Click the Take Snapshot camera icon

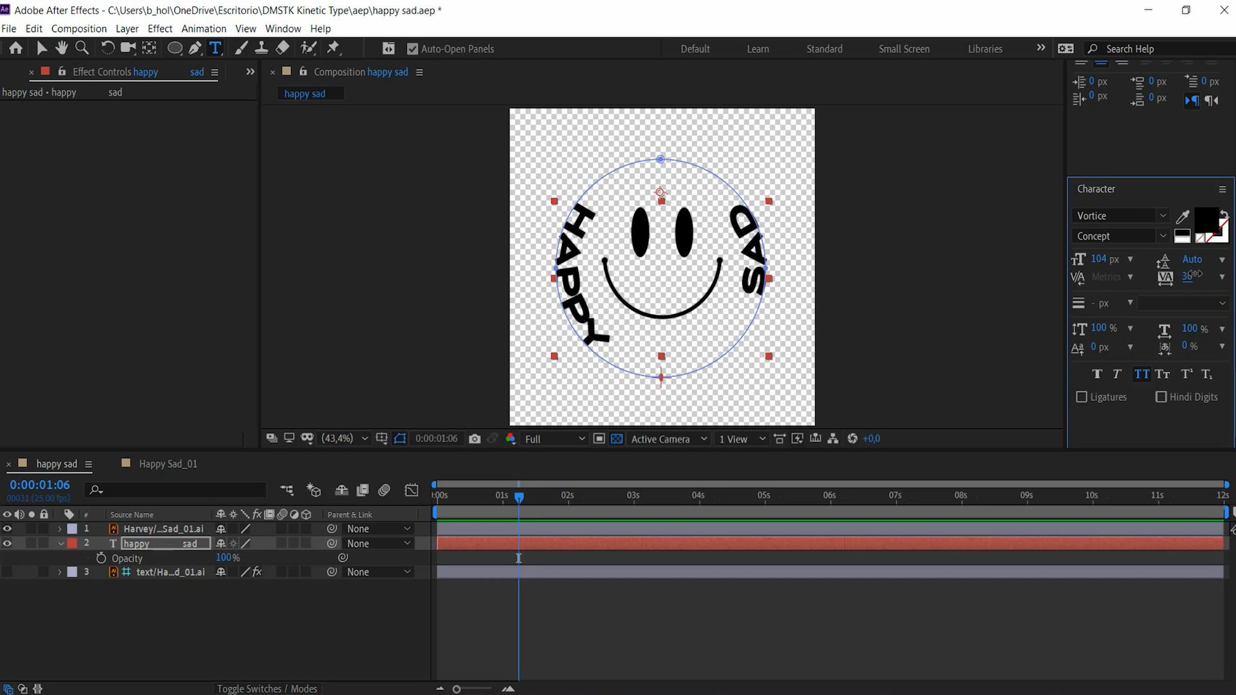(474, 439)
